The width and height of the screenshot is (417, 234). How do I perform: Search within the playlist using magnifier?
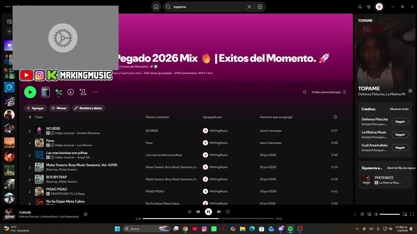click(x=305, y=92)
